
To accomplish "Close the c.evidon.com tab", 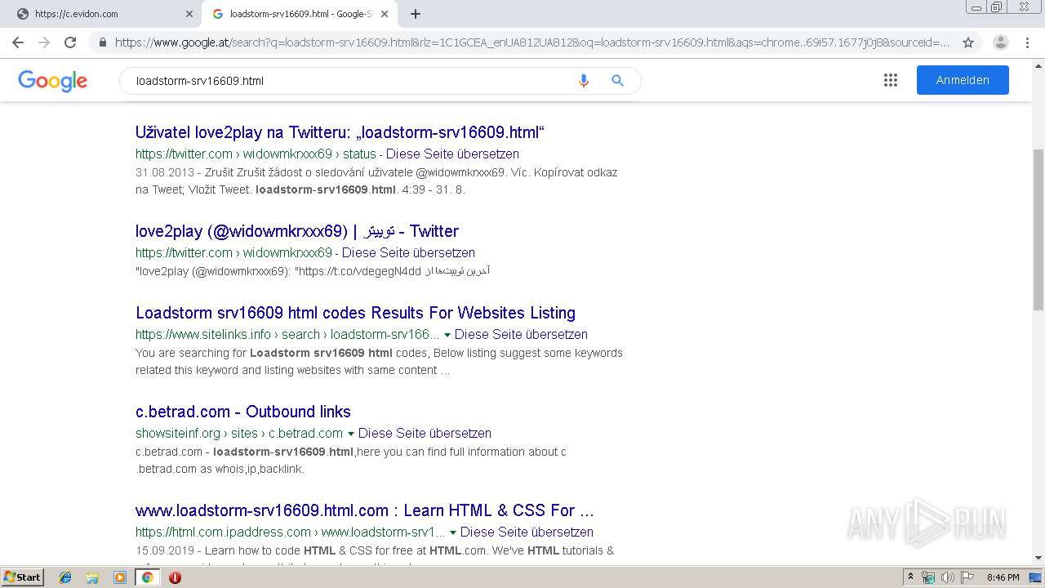I will point(189,14).
